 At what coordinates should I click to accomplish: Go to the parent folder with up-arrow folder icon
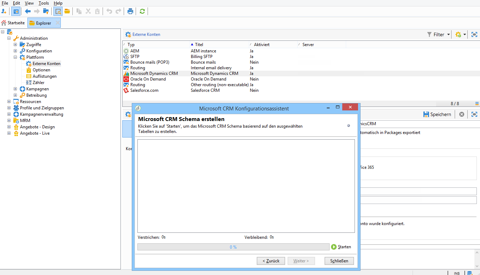[x=46, y=11]
